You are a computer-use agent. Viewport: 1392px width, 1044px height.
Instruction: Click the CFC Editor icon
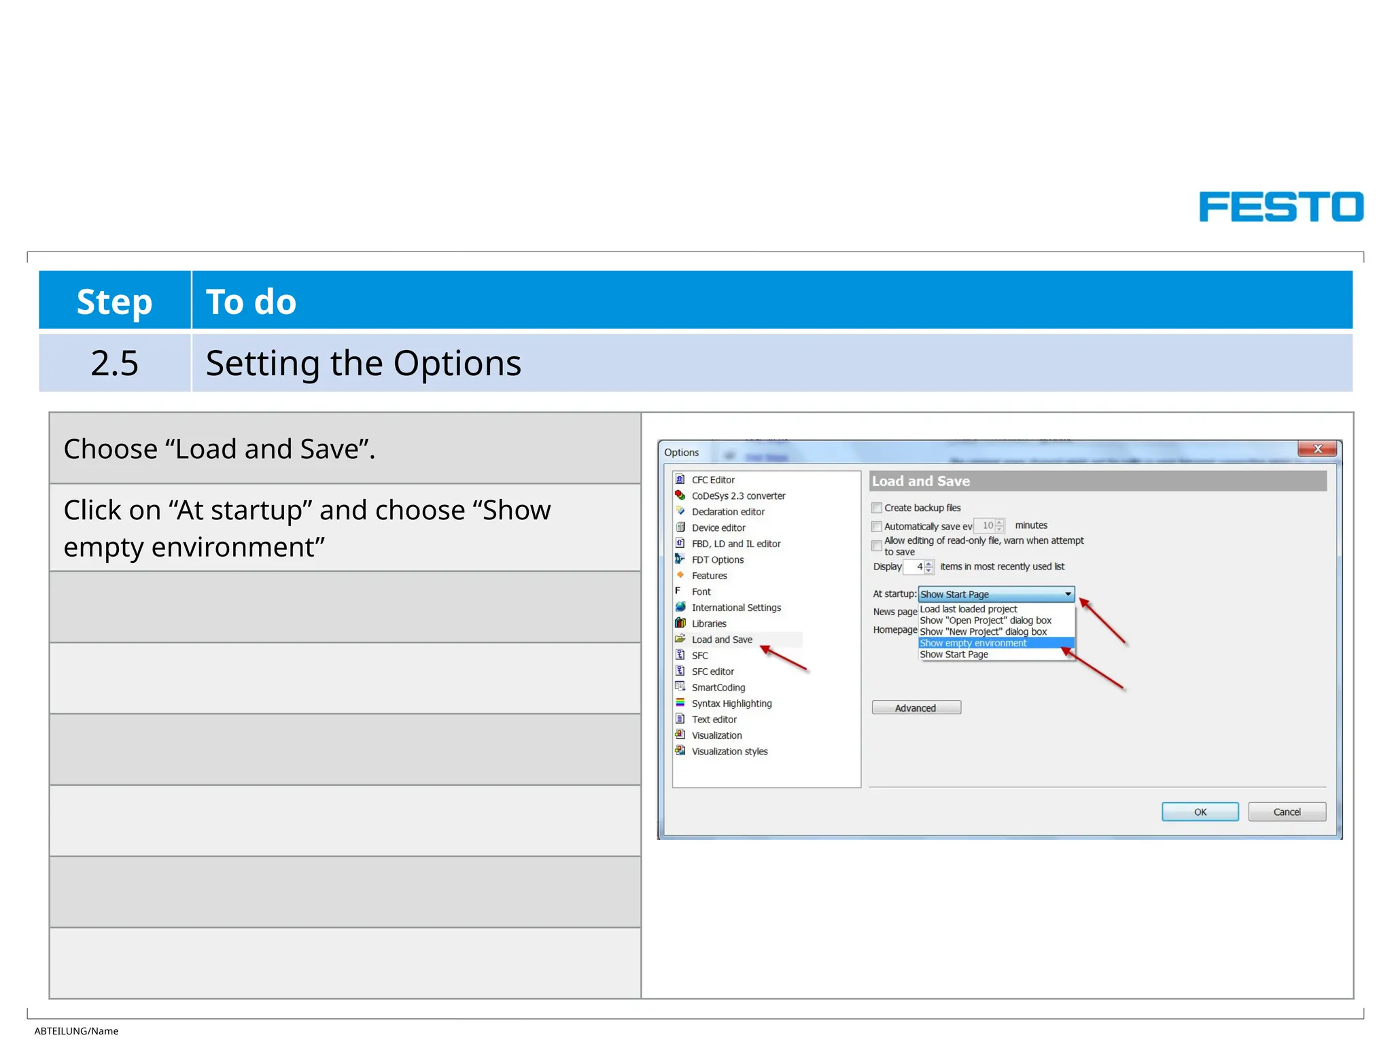pyautogui.click(x=680, y=479)
